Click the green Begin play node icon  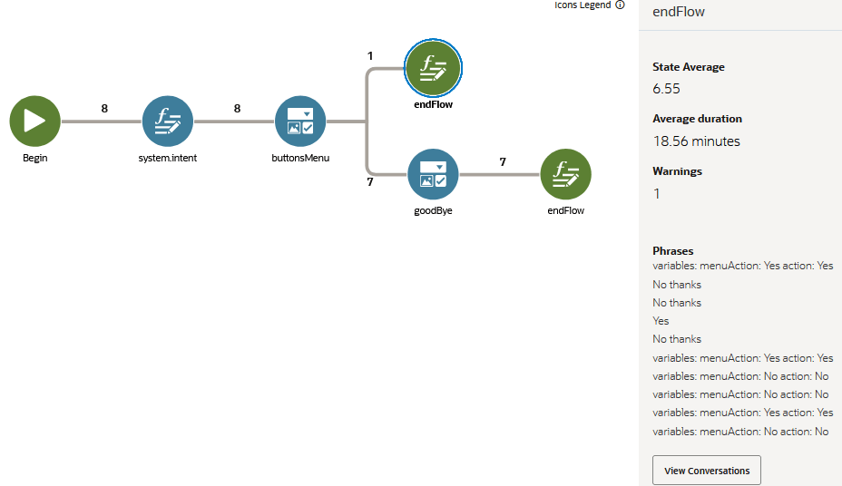(34, 121)
